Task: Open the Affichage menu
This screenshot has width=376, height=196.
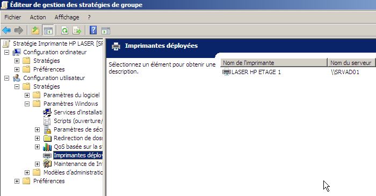Action: (67, 17)
